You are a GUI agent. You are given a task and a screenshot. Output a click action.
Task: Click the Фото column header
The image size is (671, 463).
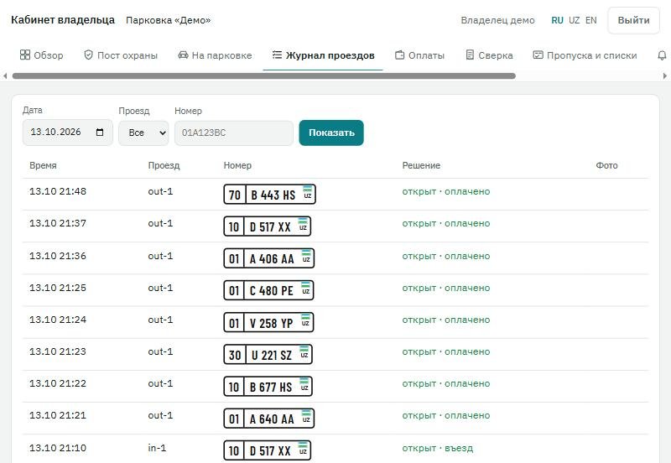606,165
